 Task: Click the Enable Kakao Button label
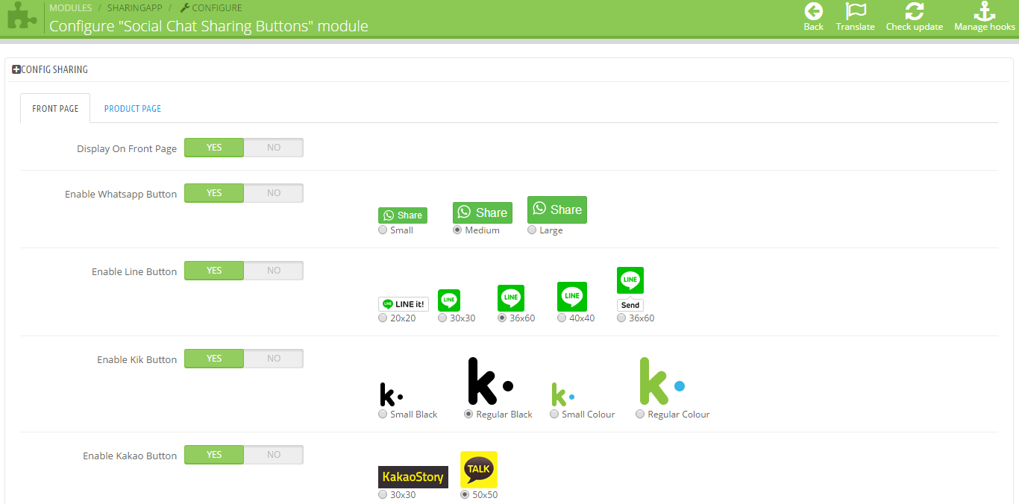pos(130,456)
